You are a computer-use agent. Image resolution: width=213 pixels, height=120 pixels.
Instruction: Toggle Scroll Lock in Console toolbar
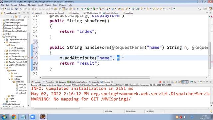tap(176, 82)
